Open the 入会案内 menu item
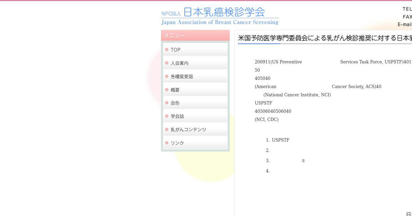 point(195,63)
